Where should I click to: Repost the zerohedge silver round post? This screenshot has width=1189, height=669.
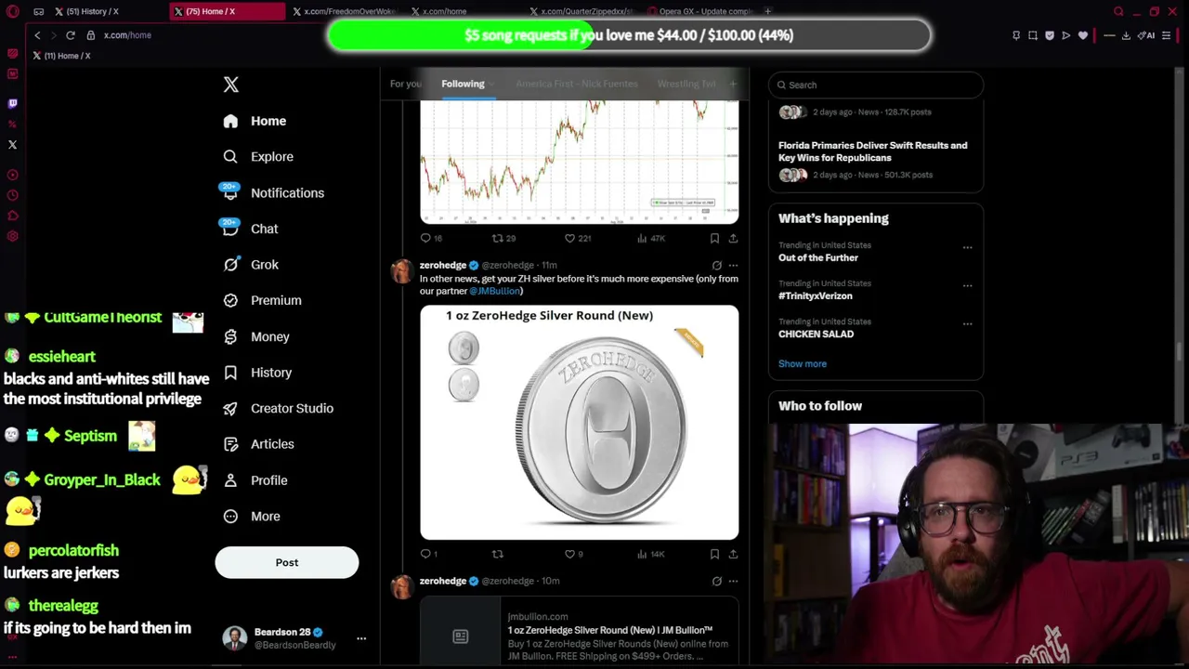pos(498,554)
